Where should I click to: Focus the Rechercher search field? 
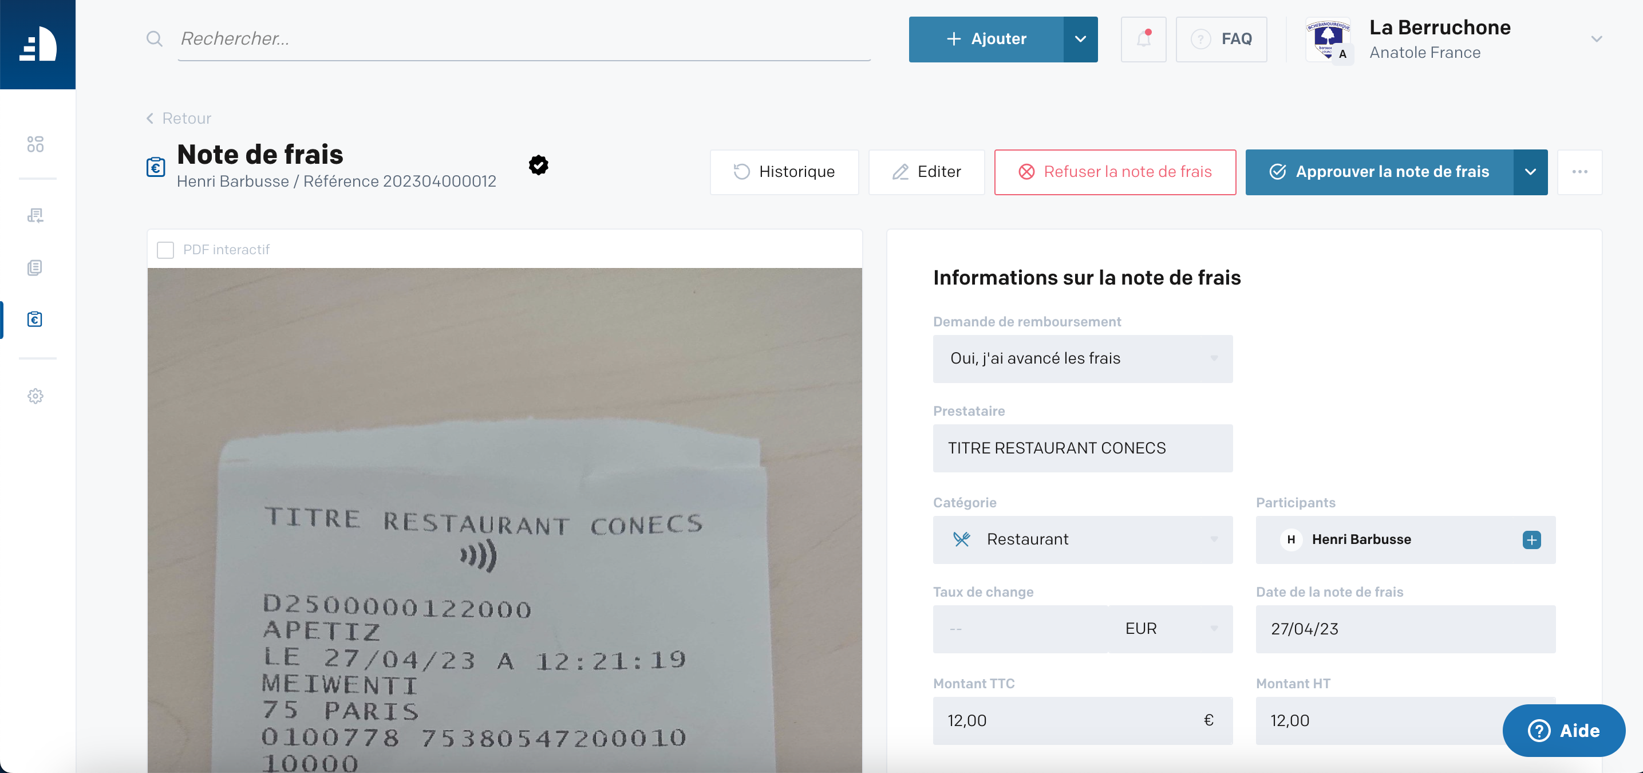coord(524,39)
